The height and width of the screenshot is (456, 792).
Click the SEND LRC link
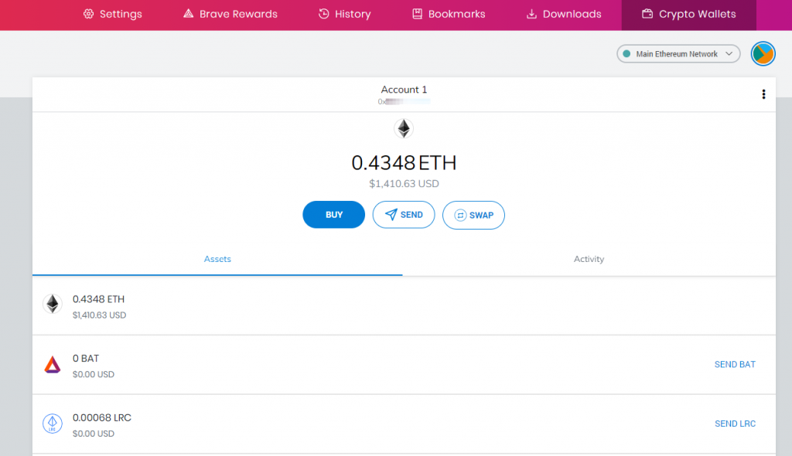(x=735, y=424)
